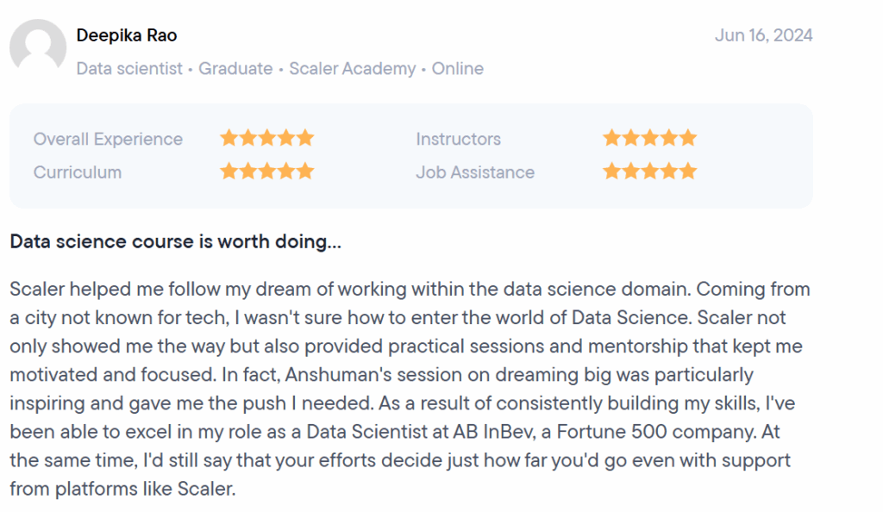Click the Online label in byline
The height and width of the screenshot is (512, 883).
pyautogui.click(x=457, y=68)
